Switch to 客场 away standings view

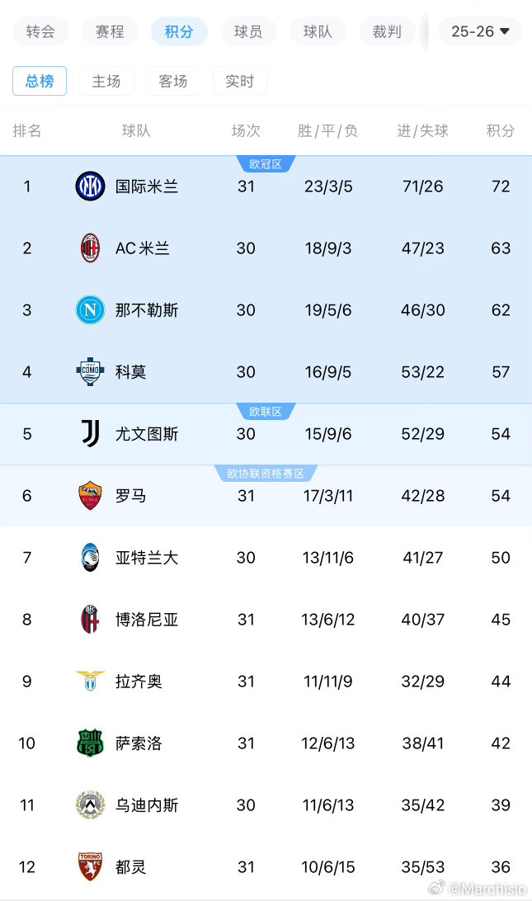(173, 81)
